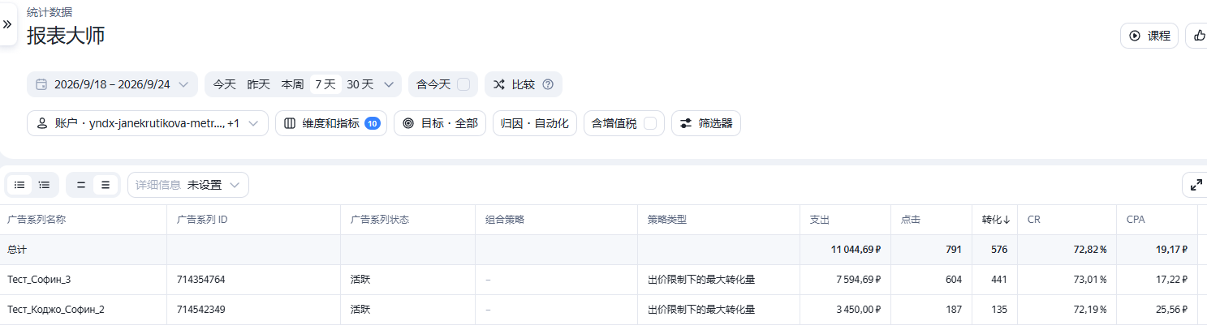Open the help question mark next to 比较
Image resolution: width=1207 pixels, height=334 pixels.
(548, 84)
